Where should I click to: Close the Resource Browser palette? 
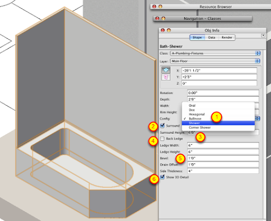coord(154,6)
